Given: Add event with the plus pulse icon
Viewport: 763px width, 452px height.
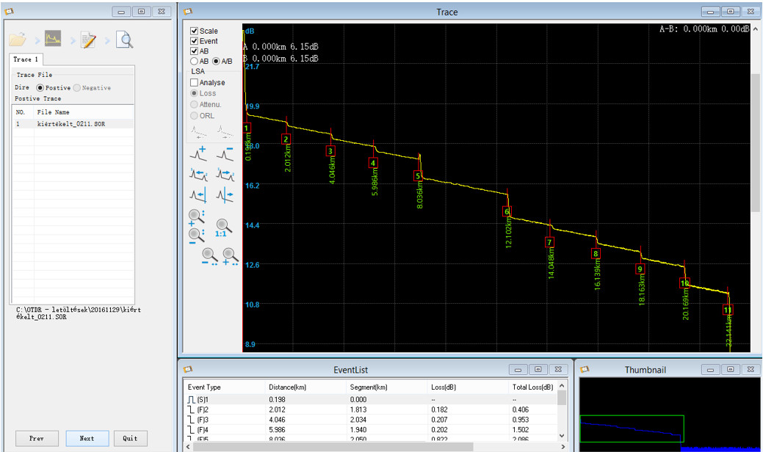Looking at the screenshot, I should click(x=198, y=153).
